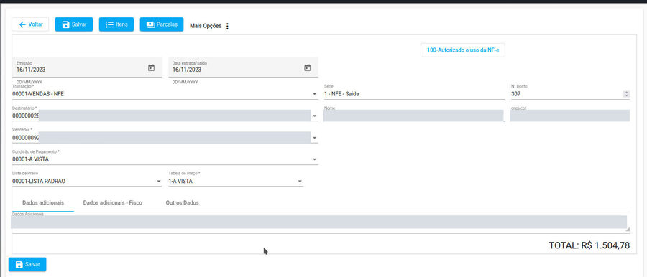Open the Mais Opções three-dot menu

point(227,26)
